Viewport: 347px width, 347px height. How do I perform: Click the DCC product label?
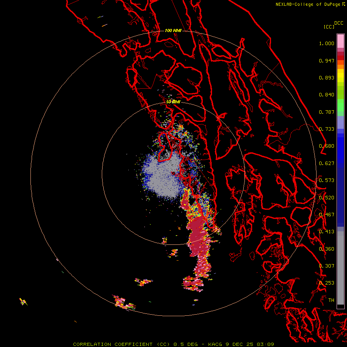coord(339,23)
